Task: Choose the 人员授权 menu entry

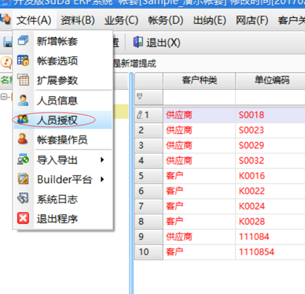Action: [x=63, y=120]
